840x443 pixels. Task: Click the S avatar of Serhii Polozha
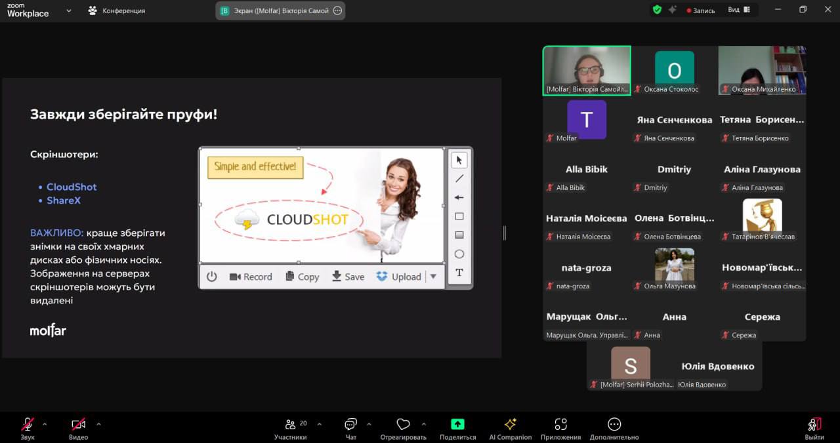tap(631, 364)
